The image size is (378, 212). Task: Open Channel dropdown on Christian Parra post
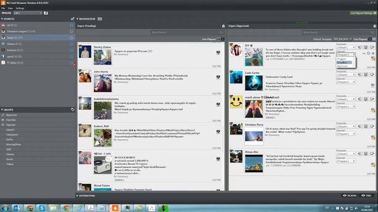click(x=346, y=134)
